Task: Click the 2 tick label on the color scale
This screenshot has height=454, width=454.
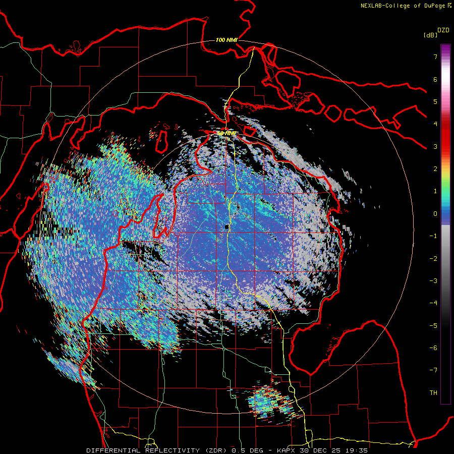Action: [x=435, y=169]
